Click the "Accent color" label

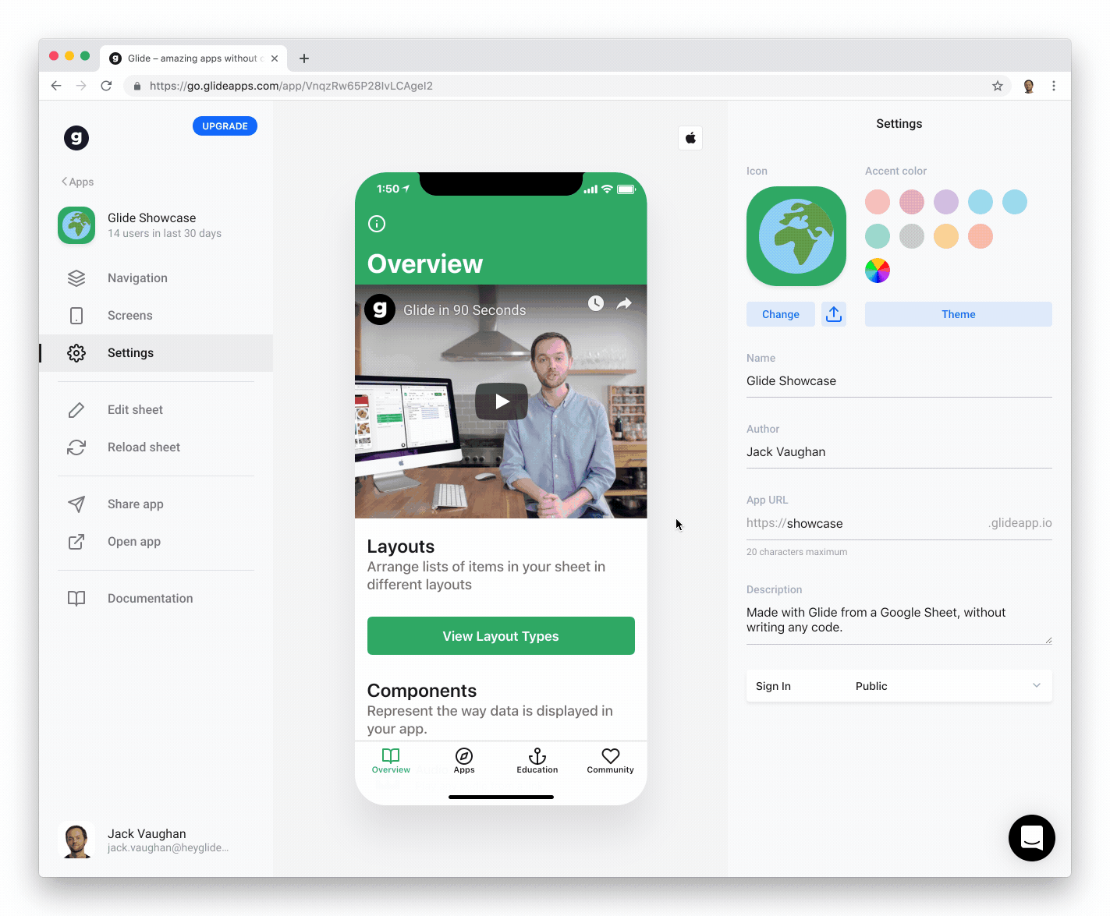895,171
